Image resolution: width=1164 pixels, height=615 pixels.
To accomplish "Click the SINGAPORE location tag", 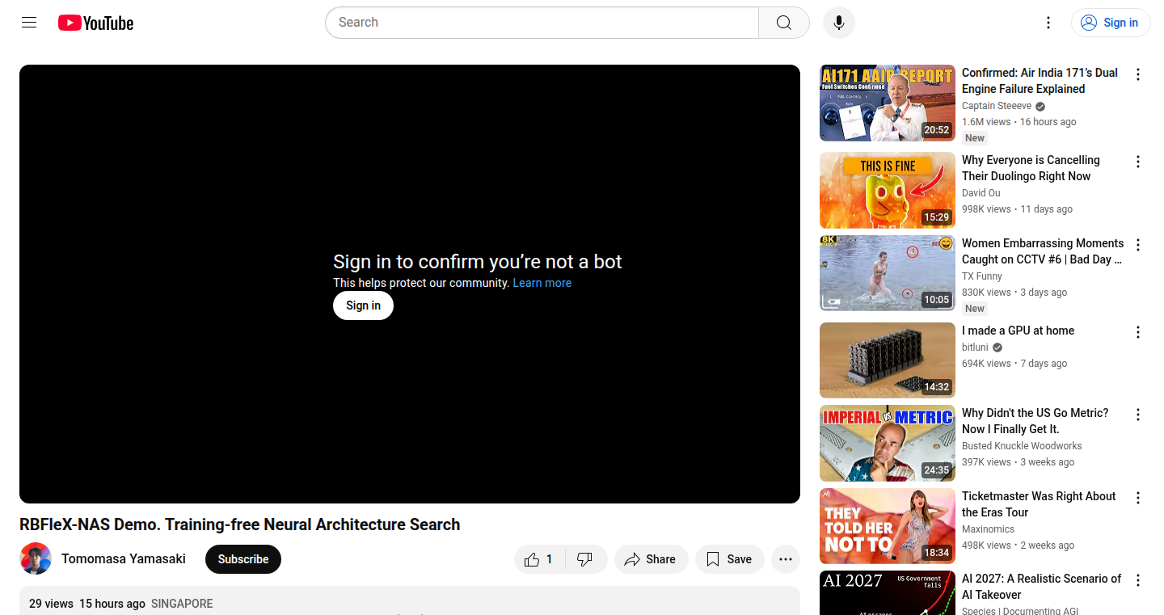I will click(182, 604).
